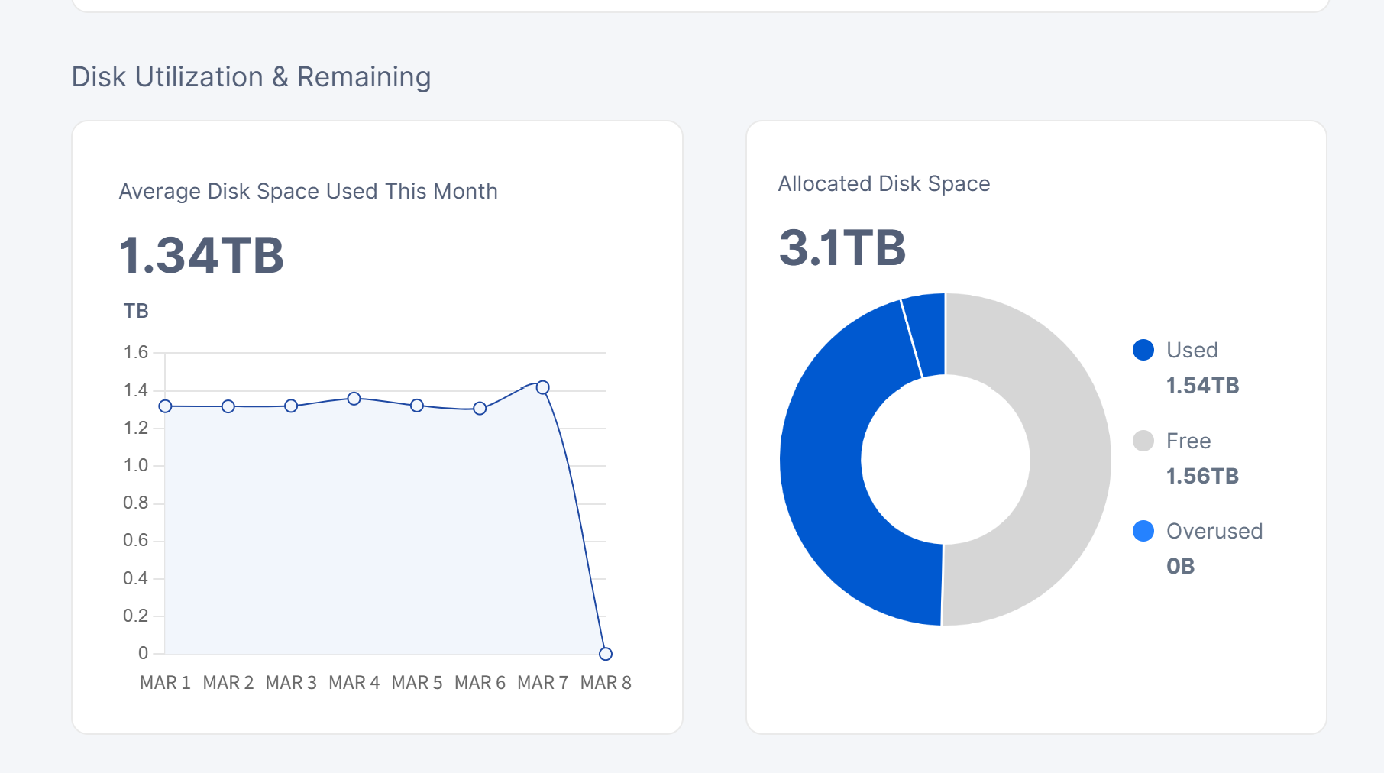Toggle the Free legend label
This screenshot has width=1384, height=773.
[x=1188, y=441]
